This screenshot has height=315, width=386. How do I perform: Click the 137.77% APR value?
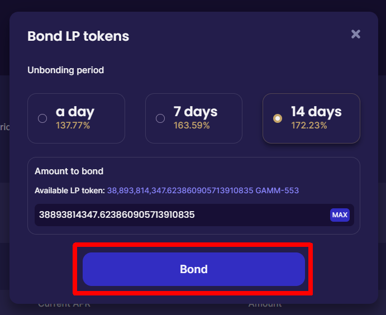(x=73, y=126)
